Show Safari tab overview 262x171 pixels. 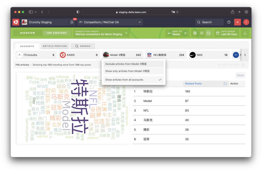point(246,12)
